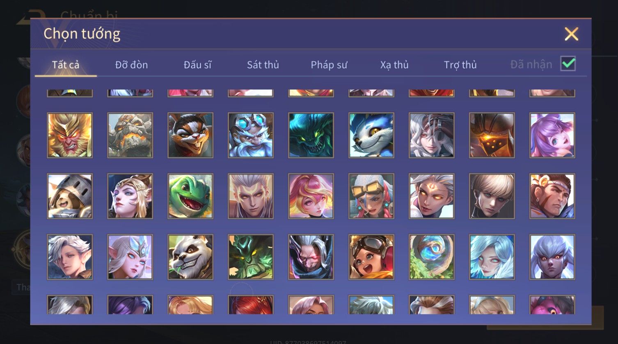Screen dimensions: 618x344
Task: Open the Đấu sĩ tab
Action: click(x=197, y=65)
